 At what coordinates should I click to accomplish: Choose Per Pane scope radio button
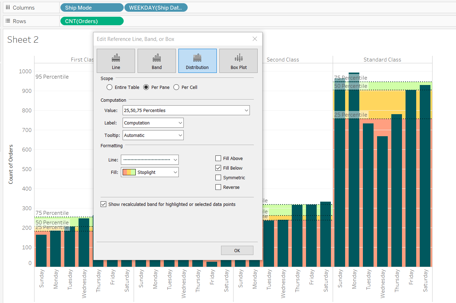tap(146, 87)
